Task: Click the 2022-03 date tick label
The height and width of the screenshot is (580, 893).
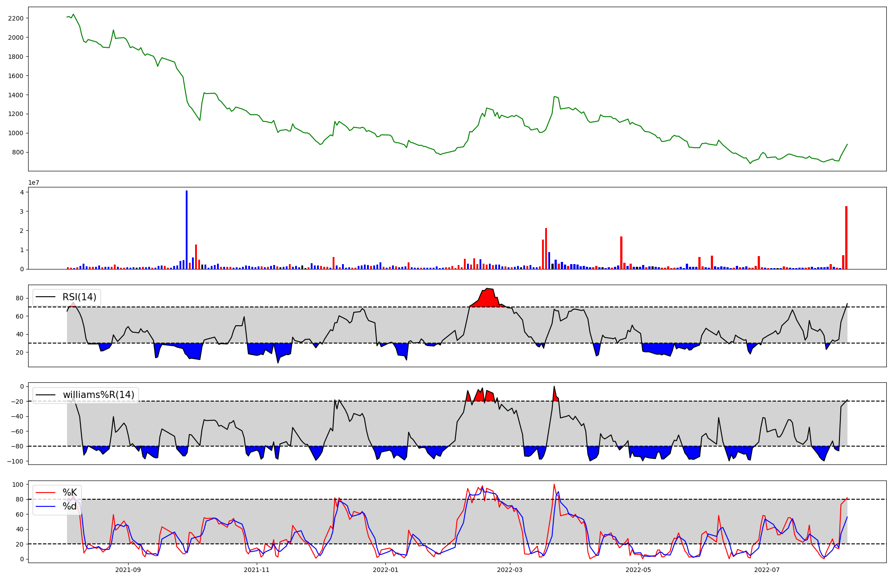Action: pos(509,570)
